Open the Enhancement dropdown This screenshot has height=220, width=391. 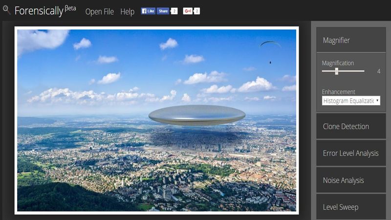[351, 101]
